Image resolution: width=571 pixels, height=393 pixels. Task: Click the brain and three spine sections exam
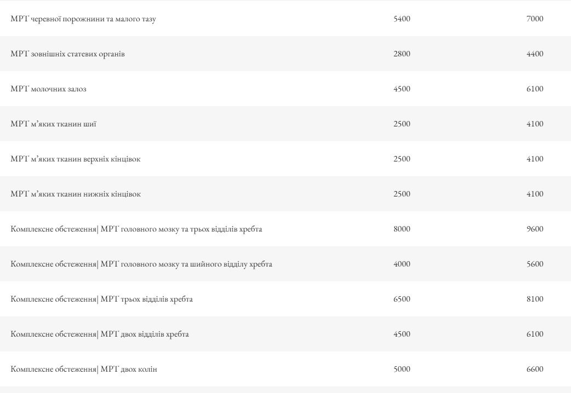pyautogui.click(x=136, y=229)
